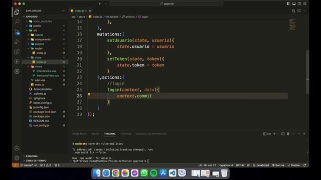Viewport: 321px width, 180px height.
Task: Click the JavaScript language mode
Action: [x=261, y=165]
